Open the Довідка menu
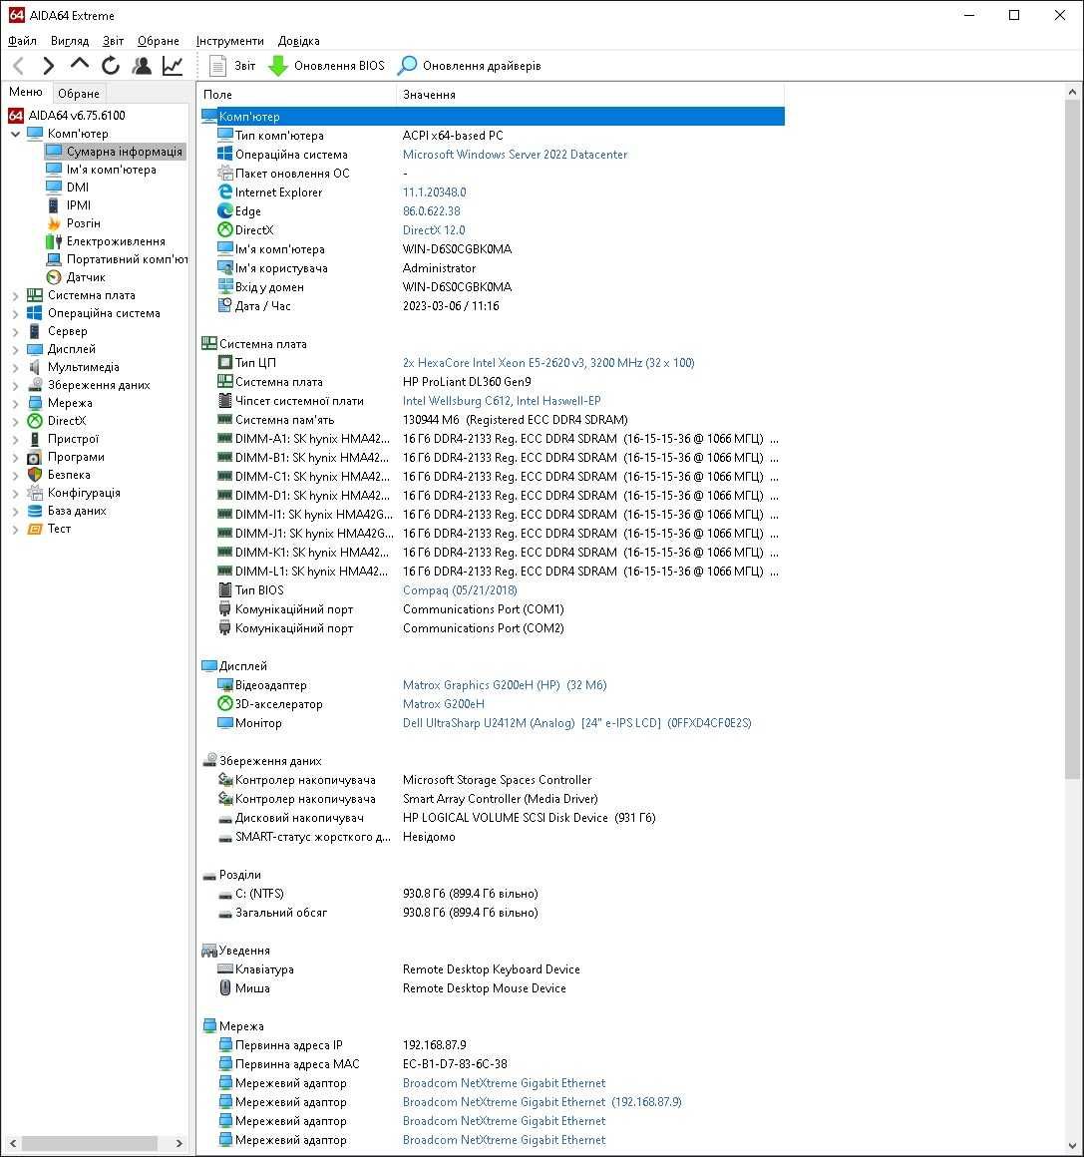 click(299, 41)
